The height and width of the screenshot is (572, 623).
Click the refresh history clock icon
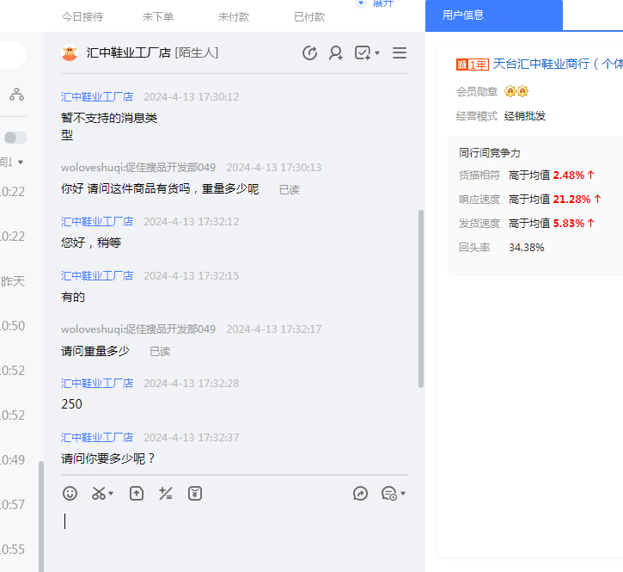tap(310, 53)
